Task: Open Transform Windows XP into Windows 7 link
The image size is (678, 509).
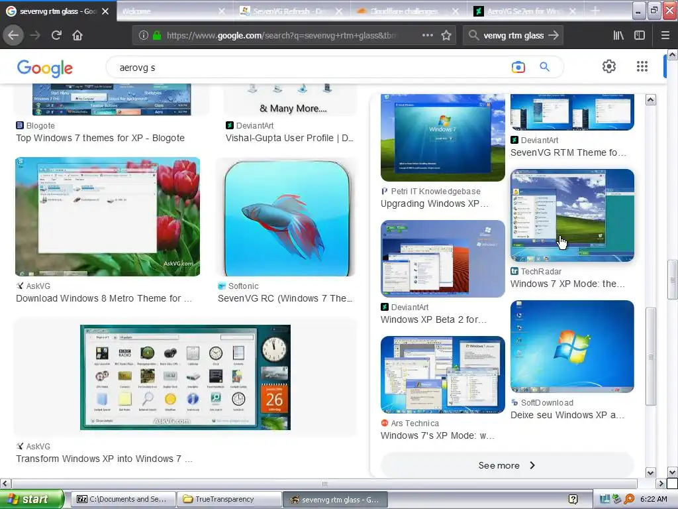Action: point(104,459)
